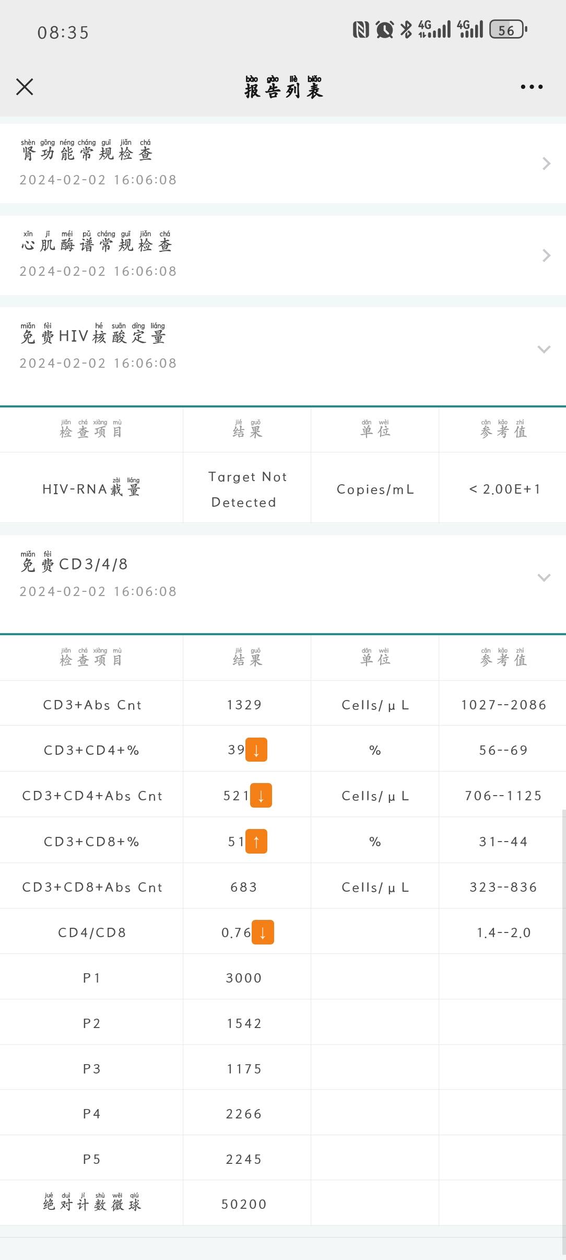
Task: Tap the Bluetooth status icon
Action: pyautogui.click(x=406, y=30)
